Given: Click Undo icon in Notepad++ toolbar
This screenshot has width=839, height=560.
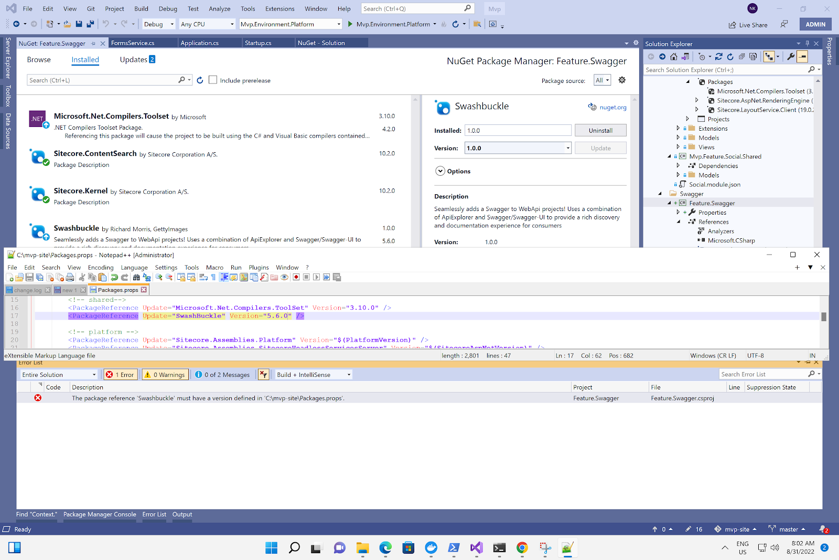Looking at the screenshot, I should pyautogui.click(x=114, y=277).
